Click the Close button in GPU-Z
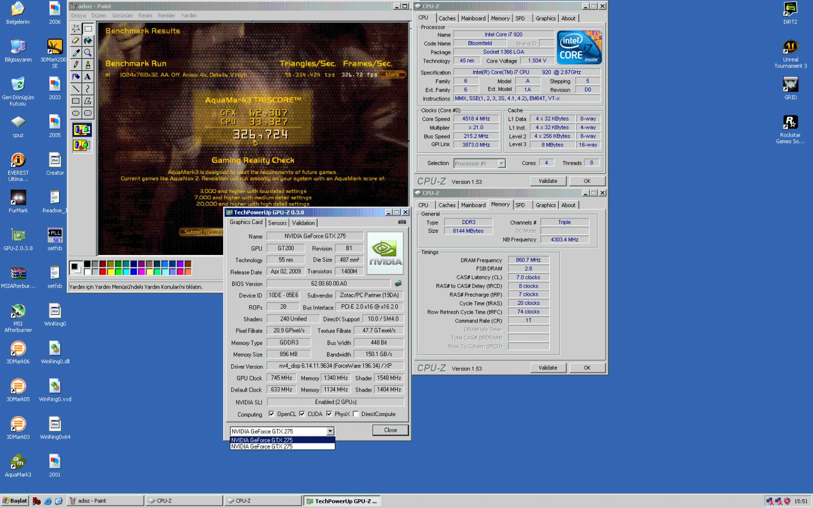 tap(390, 430)
